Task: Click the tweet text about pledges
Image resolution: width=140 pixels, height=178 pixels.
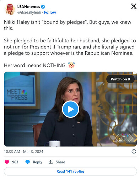Action: point(70,44)
